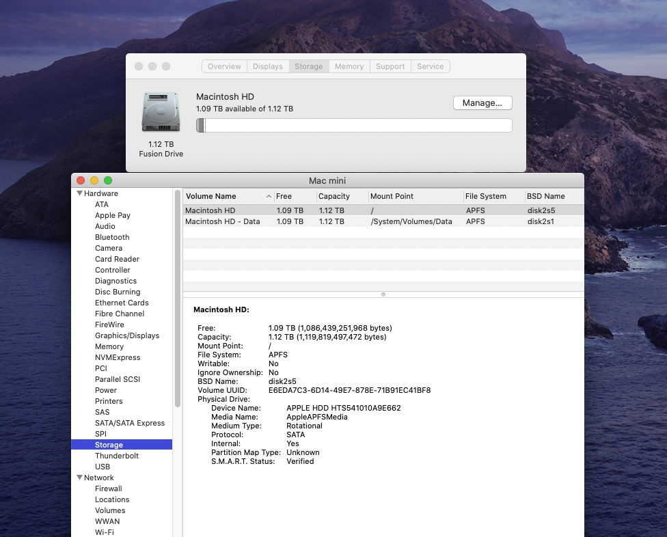Click the Manage... button

tap(482, 103)
